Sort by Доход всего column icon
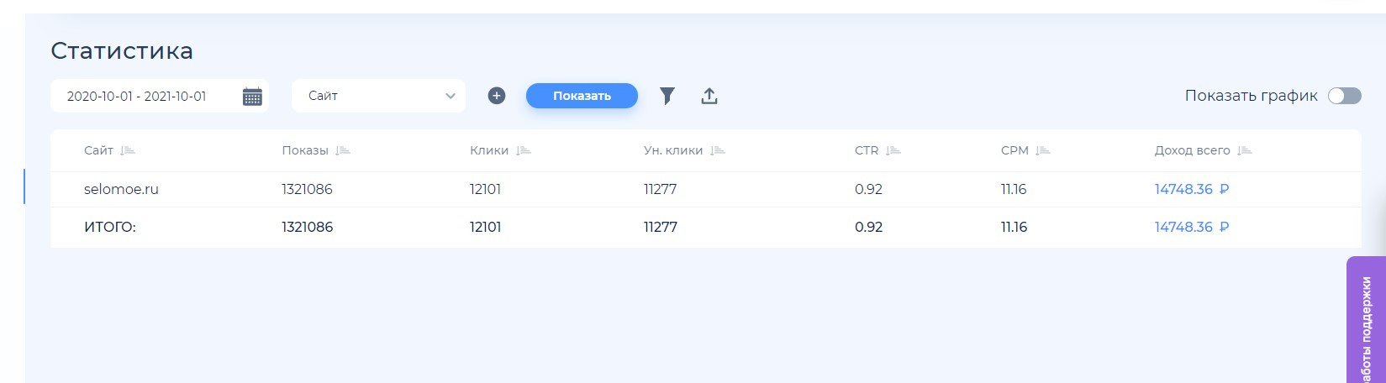This screenshot has width=1386, height=383. click(1245, 150)
